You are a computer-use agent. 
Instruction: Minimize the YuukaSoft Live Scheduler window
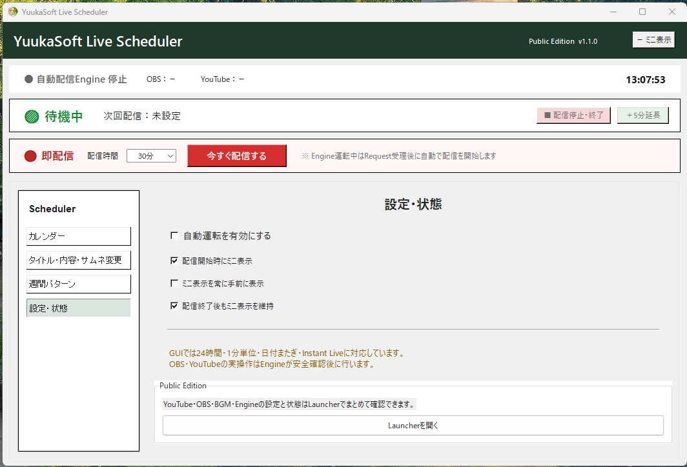tap(613, 12)
